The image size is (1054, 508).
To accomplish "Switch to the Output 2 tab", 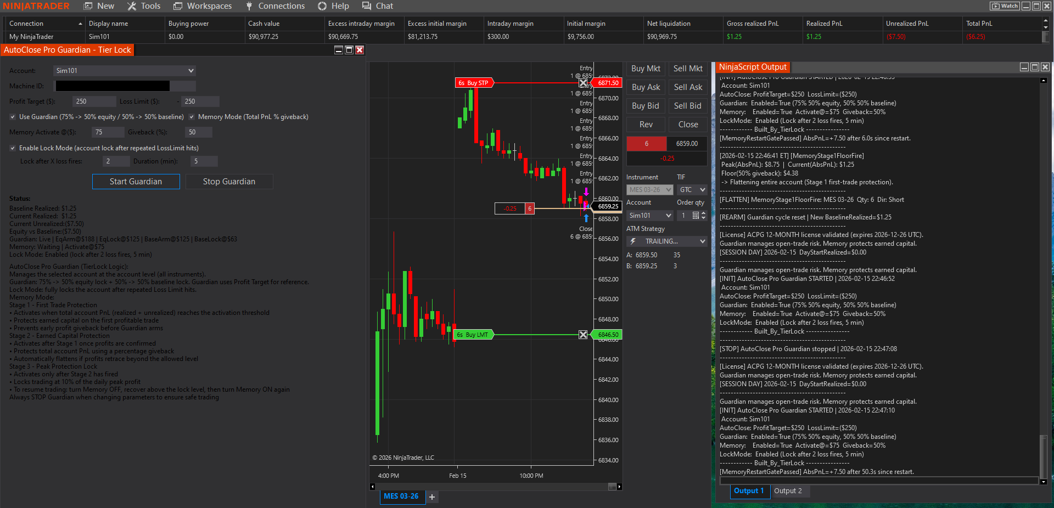I will [x=789, y=491].
